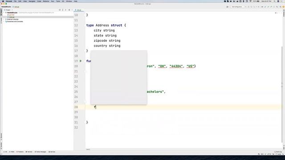Image resolution: width=285 pixels, height=160 pixels.
Task: Click the UTF-8 encoding status bar entry
Action: [269, 154]
